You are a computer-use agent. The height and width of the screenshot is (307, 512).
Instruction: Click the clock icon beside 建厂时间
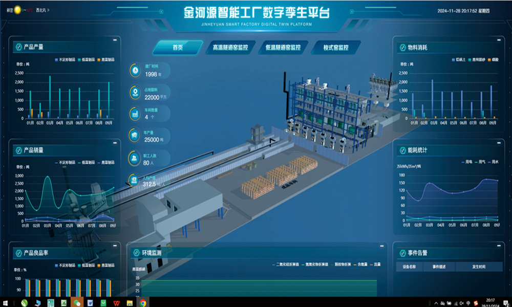tap(135, 70)
